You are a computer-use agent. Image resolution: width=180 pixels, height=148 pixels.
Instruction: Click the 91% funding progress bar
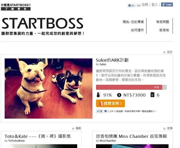tap(131, 87)
